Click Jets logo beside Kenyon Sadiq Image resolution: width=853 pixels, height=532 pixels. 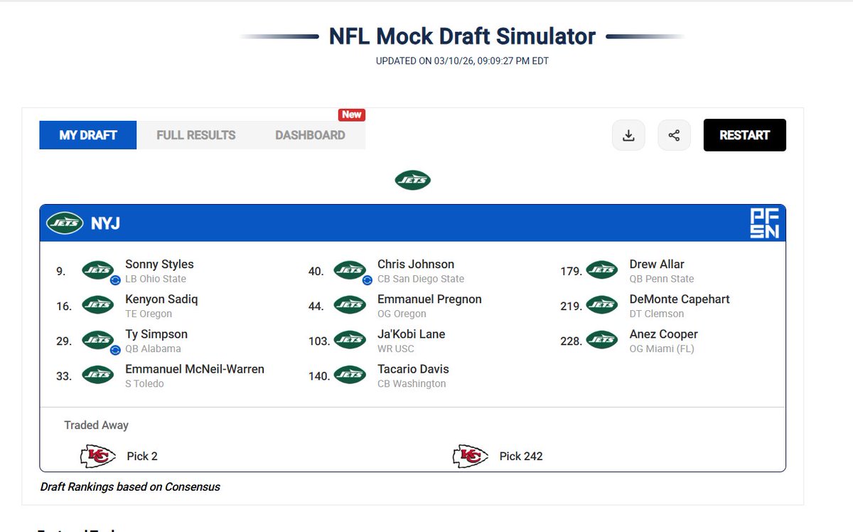click(x=98, y=305)
